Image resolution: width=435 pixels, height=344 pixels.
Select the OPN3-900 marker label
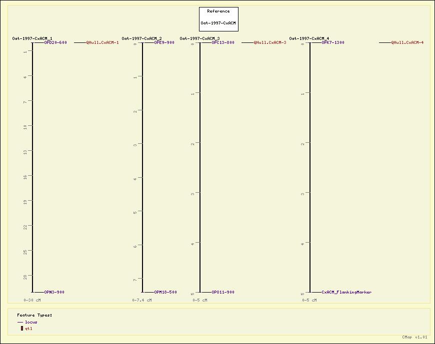(x=54, y=293)
